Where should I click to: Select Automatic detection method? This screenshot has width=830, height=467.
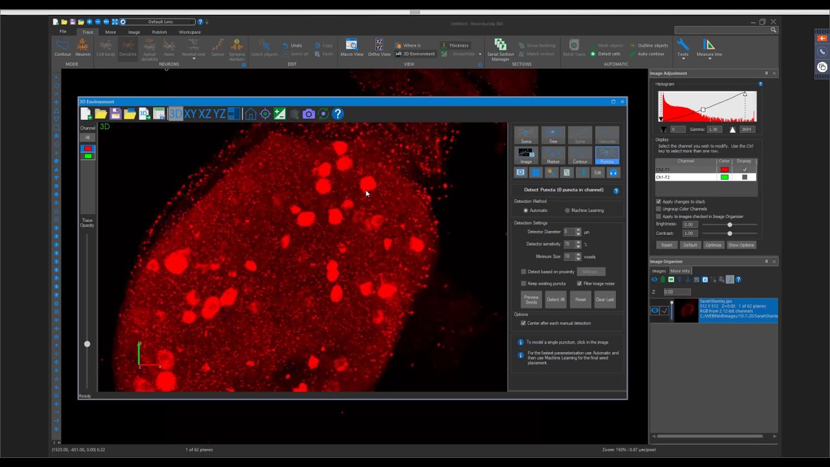pyautogui.click(x=536, y=210)
